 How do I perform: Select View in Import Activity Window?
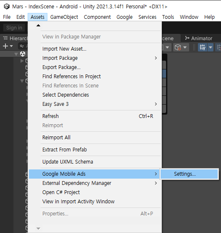95,202
